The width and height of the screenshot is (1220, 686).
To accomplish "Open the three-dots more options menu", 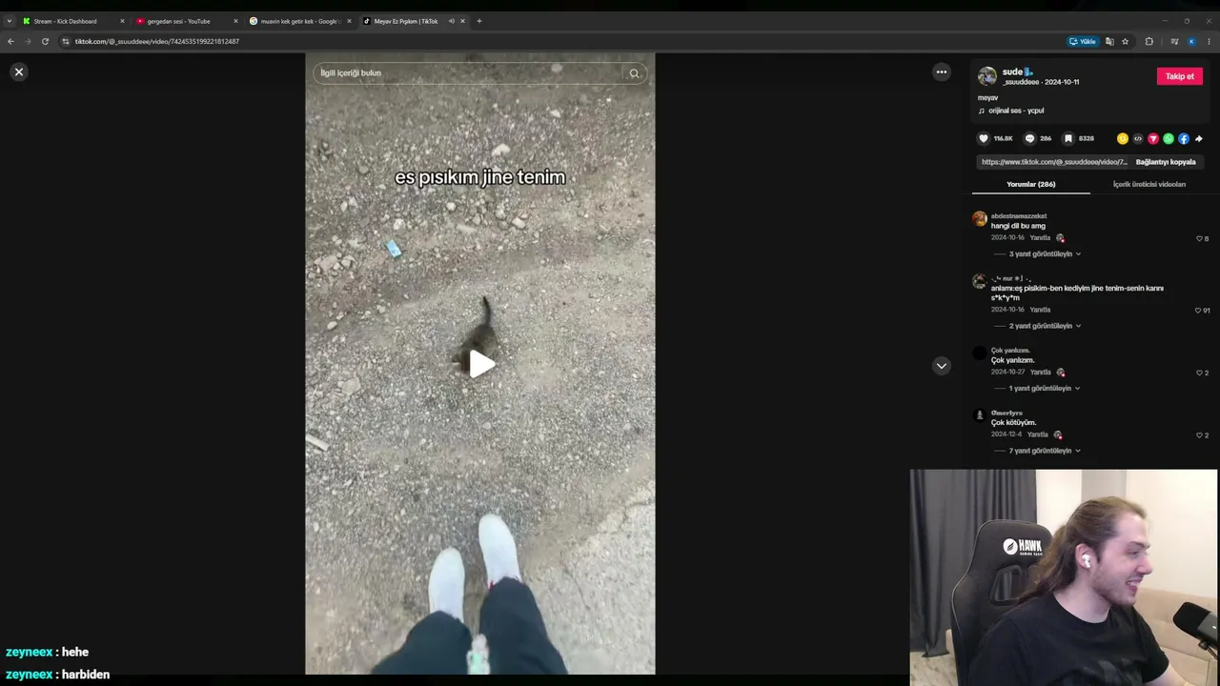I will (942, 72).
